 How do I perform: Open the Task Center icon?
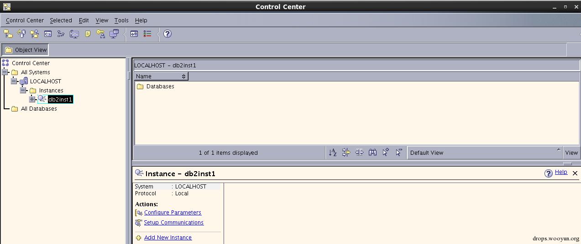click(61, 34)
